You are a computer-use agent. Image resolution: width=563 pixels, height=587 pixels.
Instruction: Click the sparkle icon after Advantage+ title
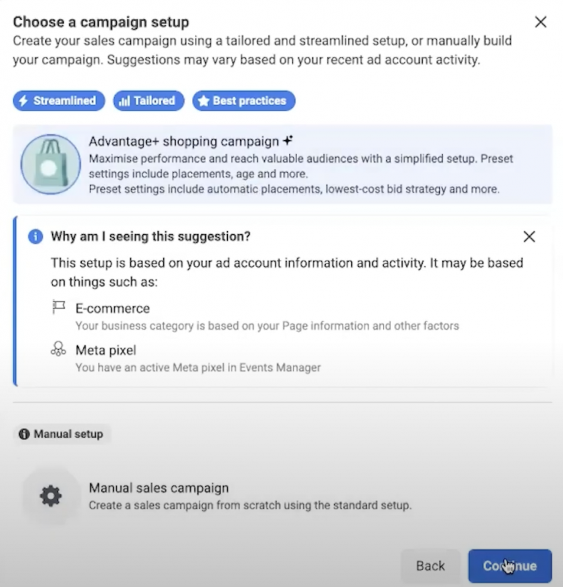pos(288,141)
